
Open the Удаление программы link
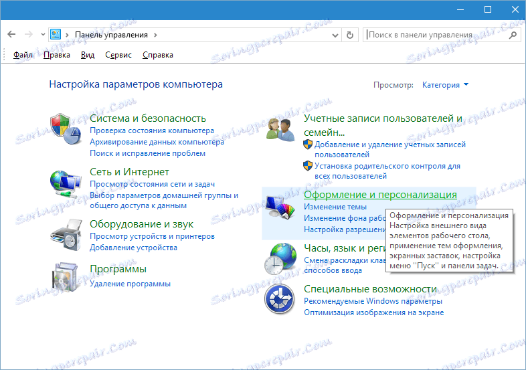[130, 284]
